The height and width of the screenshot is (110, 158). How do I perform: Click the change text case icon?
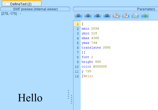[135, 16]
